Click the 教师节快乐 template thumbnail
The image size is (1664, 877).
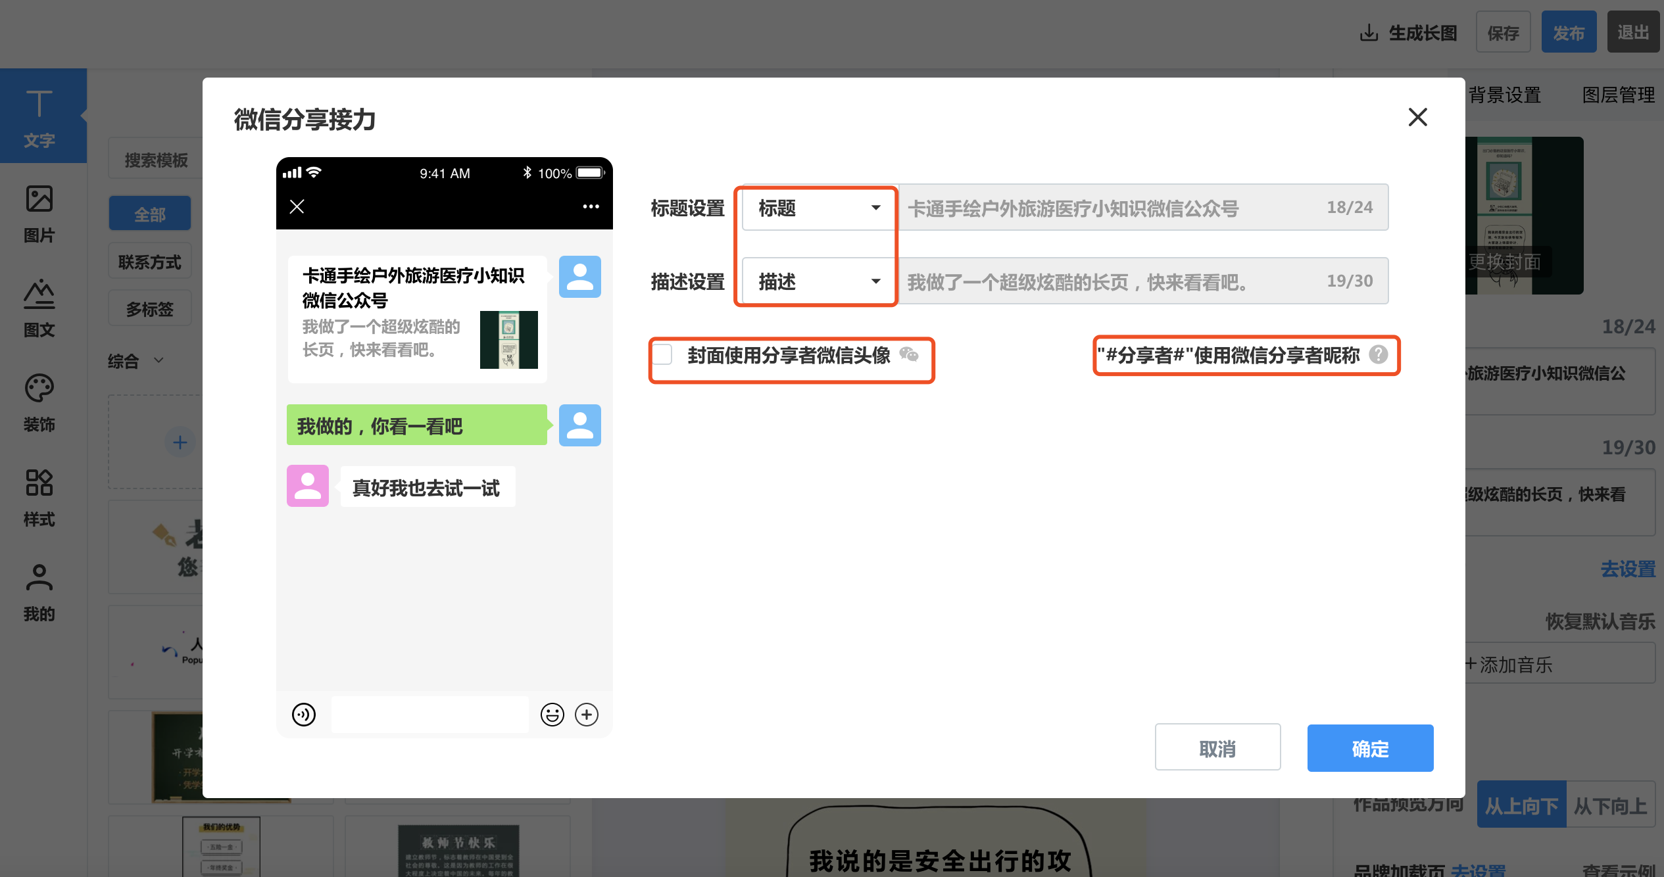458,851
